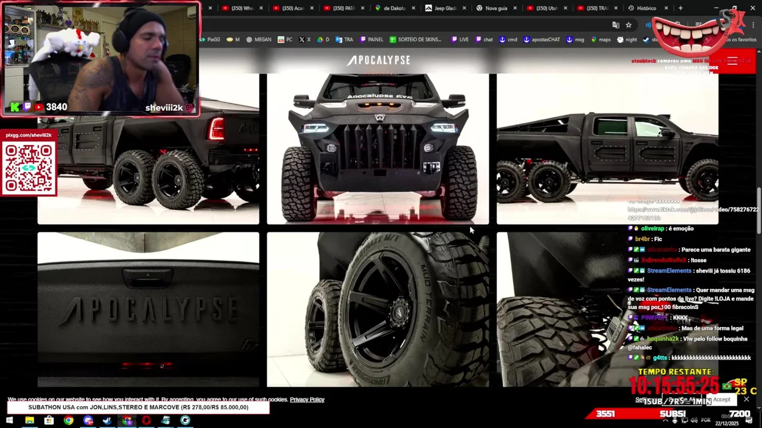Open the Mud Terrain tire close-up photo
Screen dimensions: 762x428
click(x=377, y=309)
